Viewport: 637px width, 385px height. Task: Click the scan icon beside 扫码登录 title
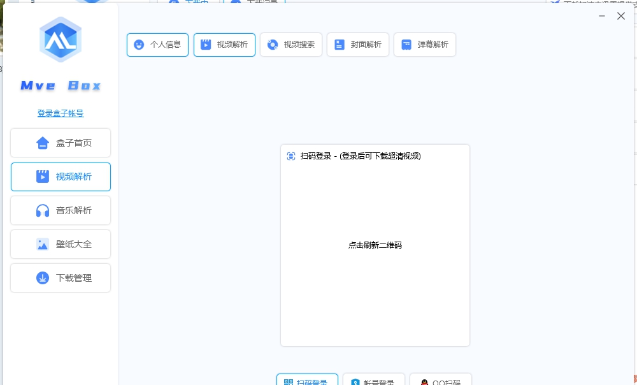click(291, 156)
